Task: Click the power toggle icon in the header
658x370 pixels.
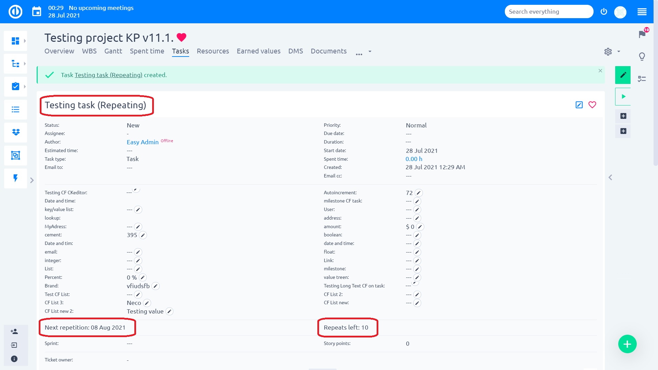Action: pyautogui.click(x=604, y=12)
